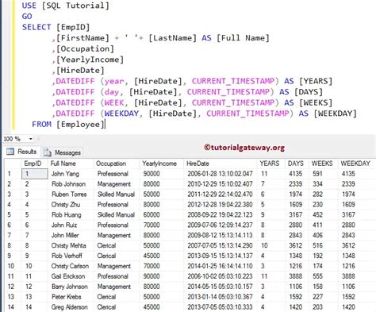Click the HireDate 2010-12-29 15:10:02.407 cell
The width and height of the screenshot is (376, 312).
220,184
